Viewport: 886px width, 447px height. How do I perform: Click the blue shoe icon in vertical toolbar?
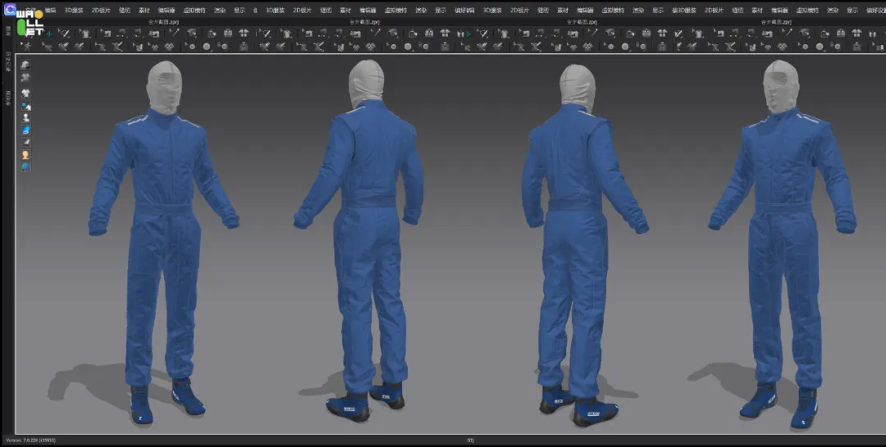[25, 130]
